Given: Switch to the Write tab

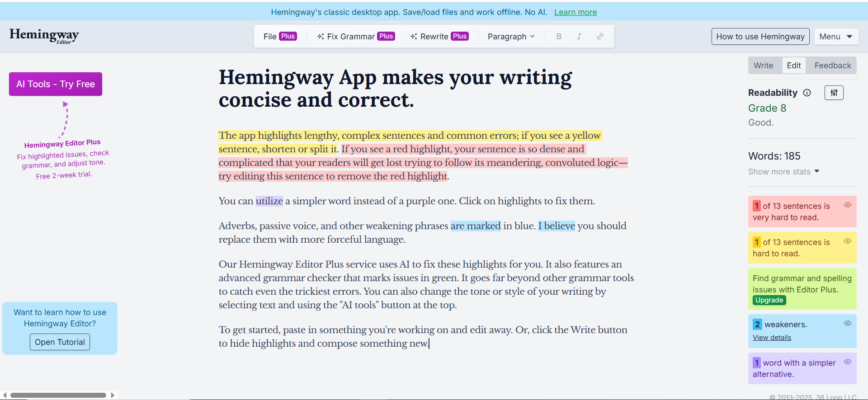Looking at the screenshot, I should (763, 66).
